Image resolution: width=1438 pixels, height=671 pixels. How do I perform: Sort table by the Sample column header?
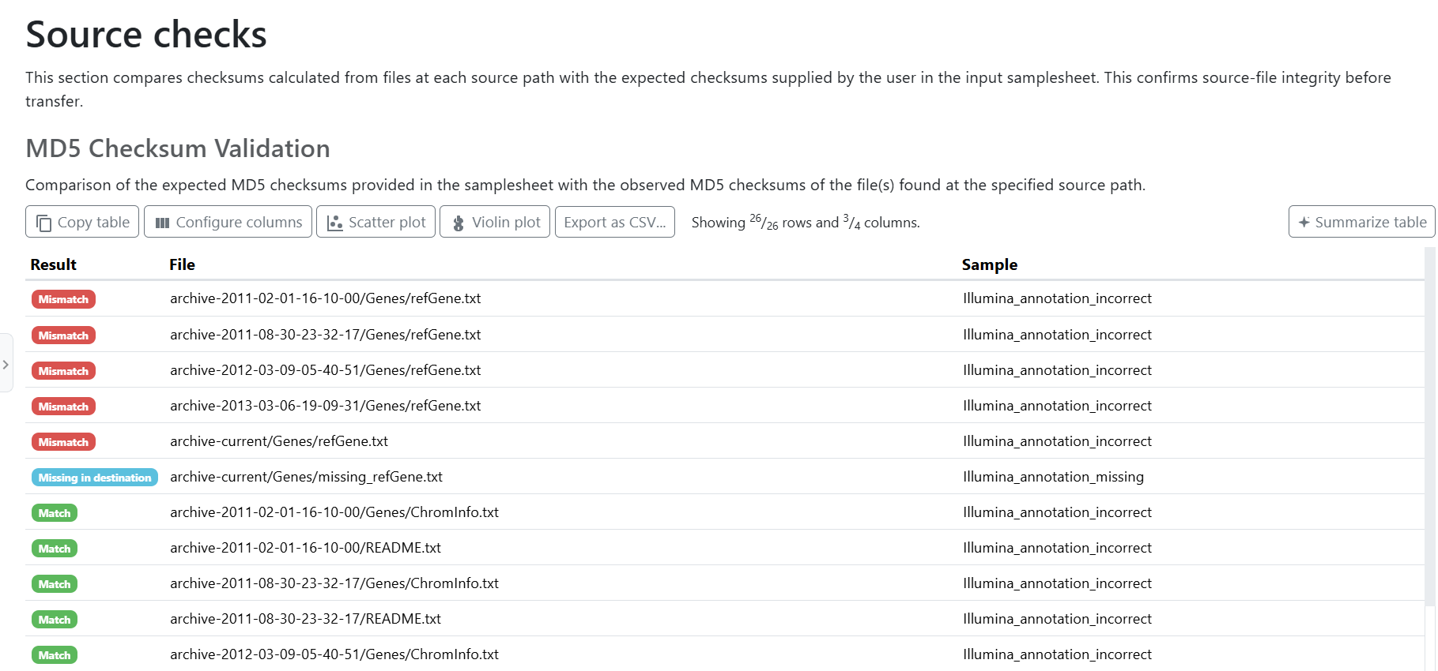coord(990,264)
